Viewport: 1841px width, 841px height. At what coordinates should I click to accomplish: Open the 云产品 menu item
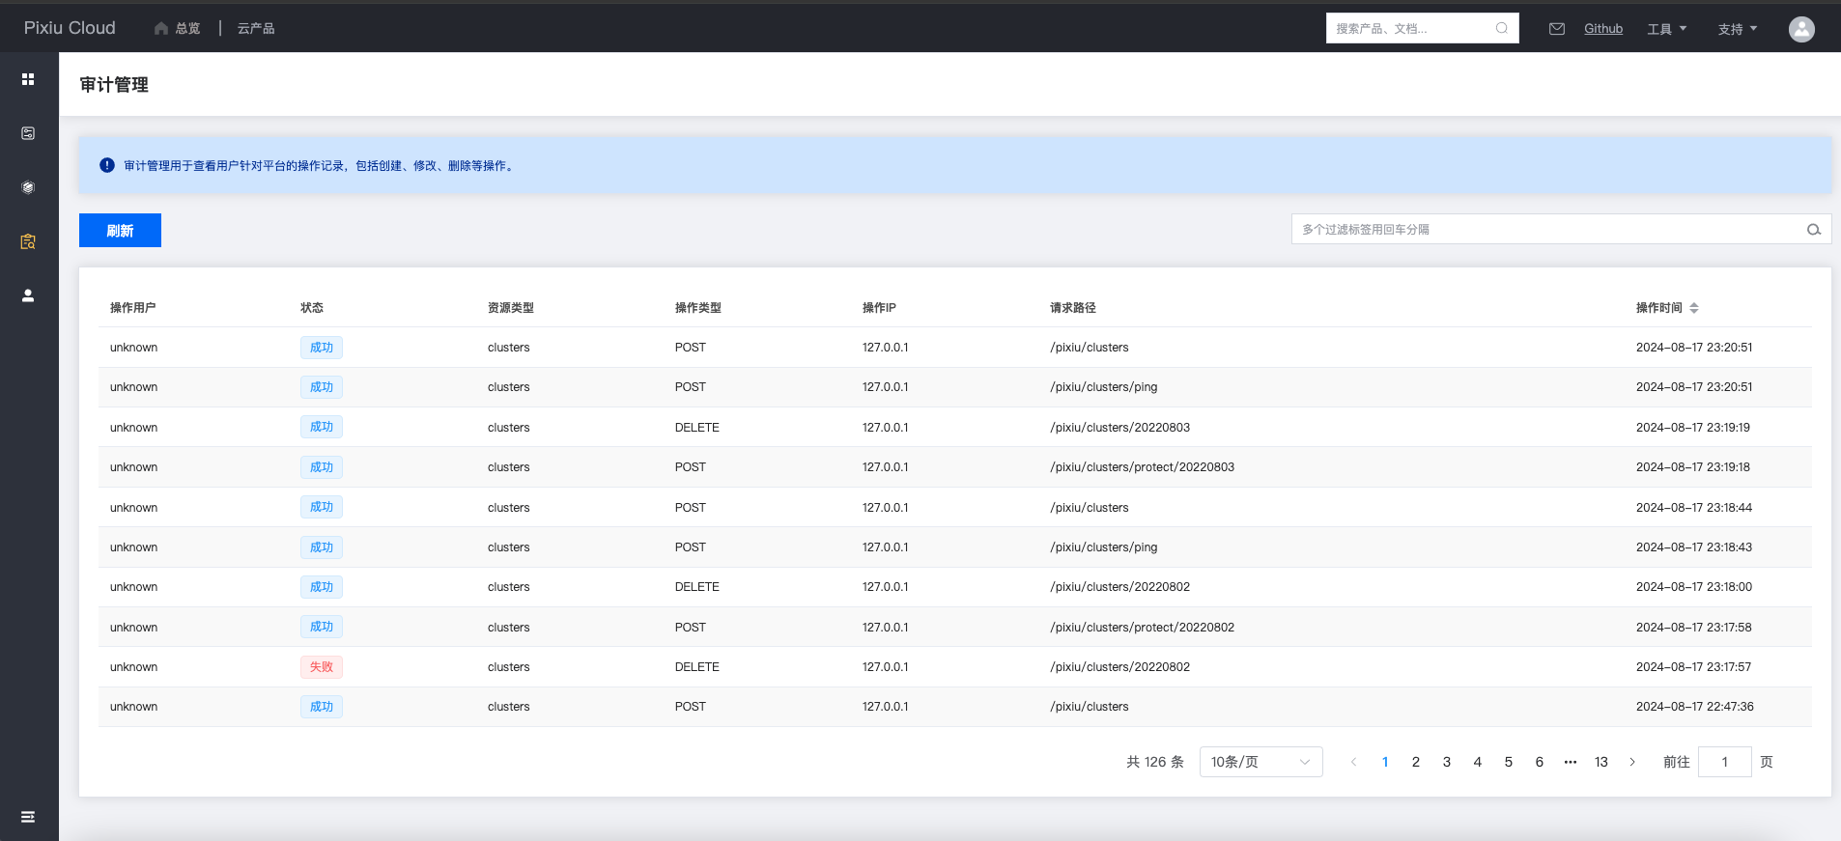[256, 29]
